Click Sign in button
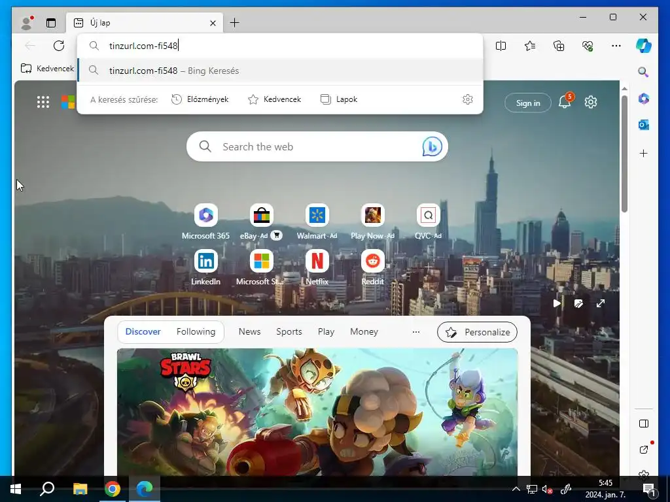The image size is (670, 502). pos(528,103)
